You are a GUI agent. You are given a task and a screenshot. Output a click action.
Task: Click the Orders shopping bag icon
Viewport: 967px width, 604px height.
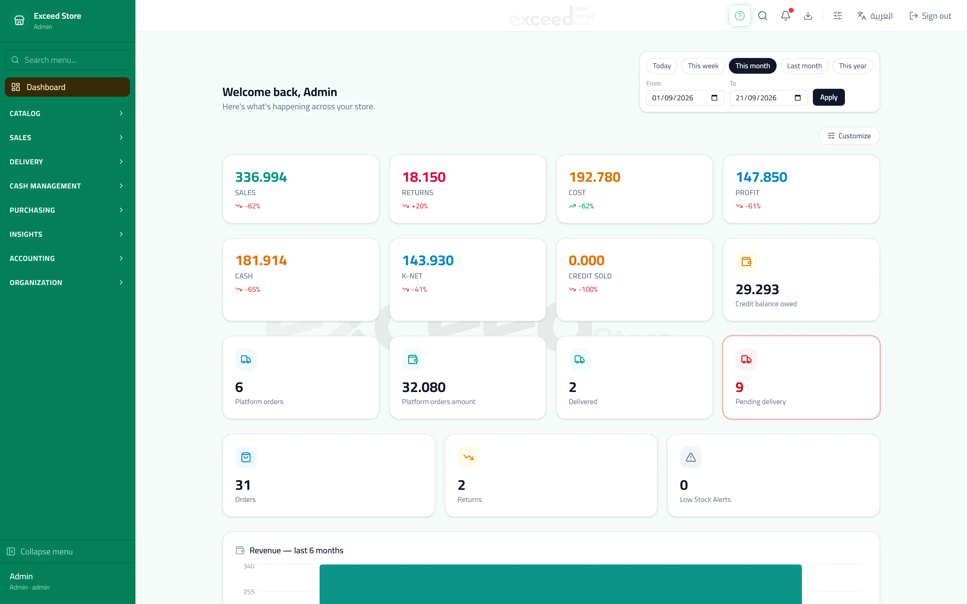point(246,458)
